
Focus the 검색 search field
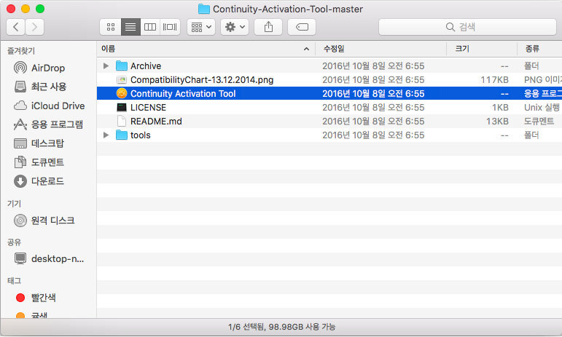coord(467,27)
